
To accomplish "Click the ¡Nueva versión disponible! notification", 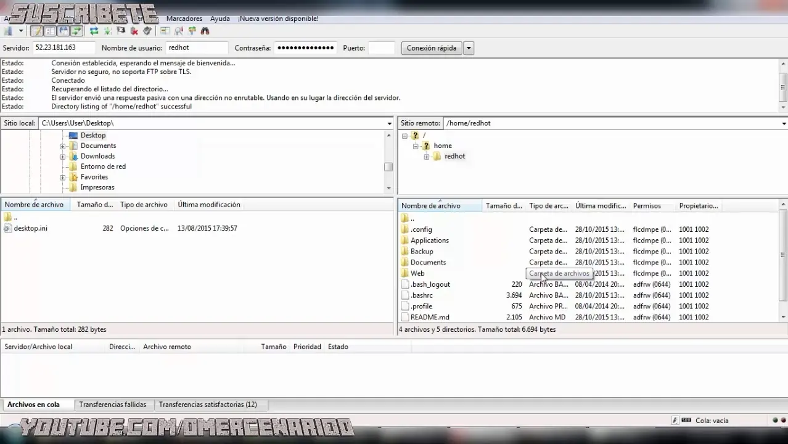I will 277,18.
